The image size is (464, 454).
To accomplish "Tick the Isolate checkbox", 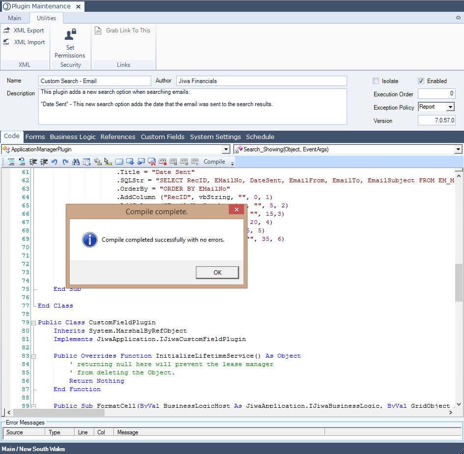I will [376, 81].
